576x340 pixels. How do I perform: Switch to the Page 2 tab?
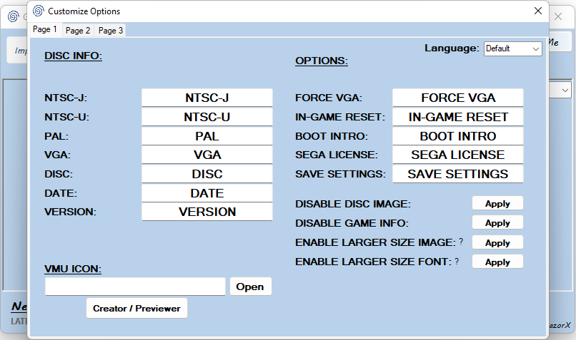(x=77, y=31)
